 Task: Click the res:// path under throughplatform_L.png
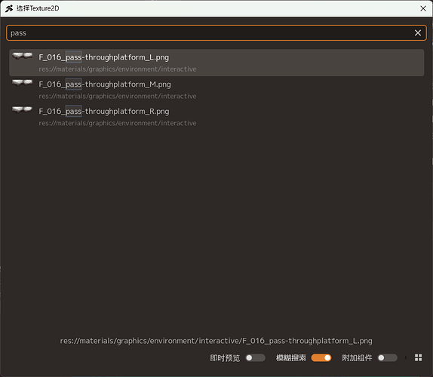point(118,69)
